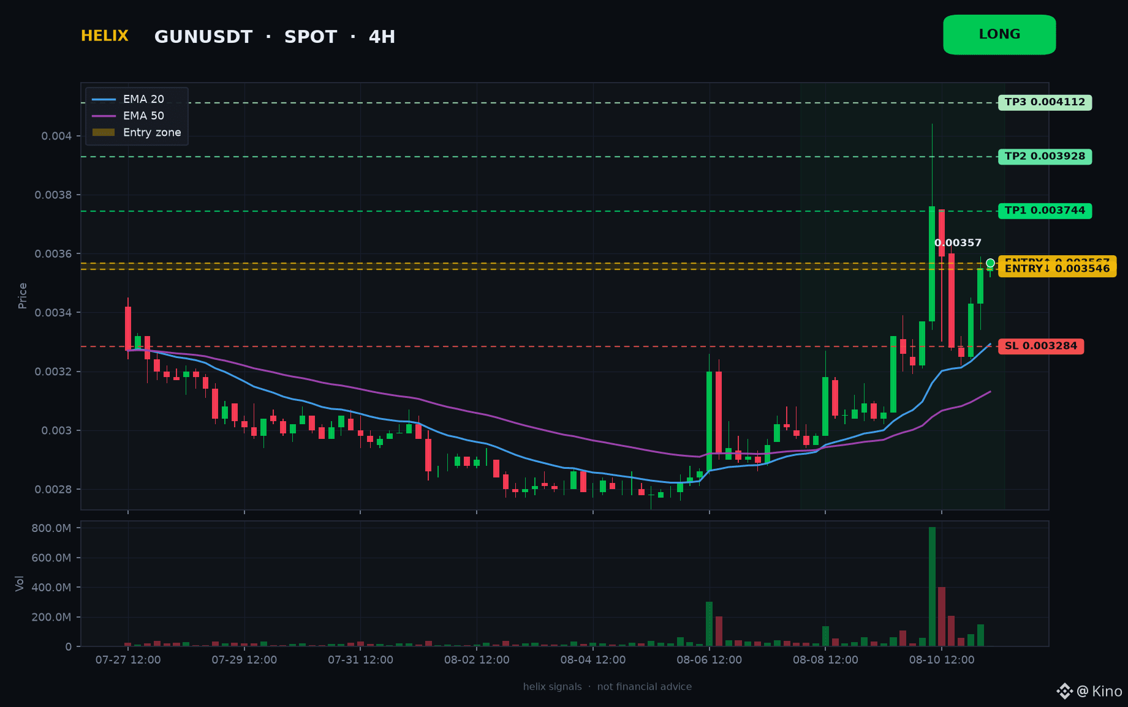Click the 800.0M volume axis label
This screenshot has height=707, width=1128.
point(51,528)
